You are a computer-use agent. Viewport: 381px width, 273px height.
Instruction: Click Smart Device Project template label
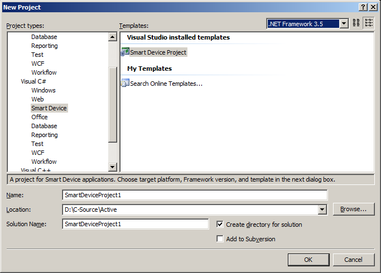(158, 52)
